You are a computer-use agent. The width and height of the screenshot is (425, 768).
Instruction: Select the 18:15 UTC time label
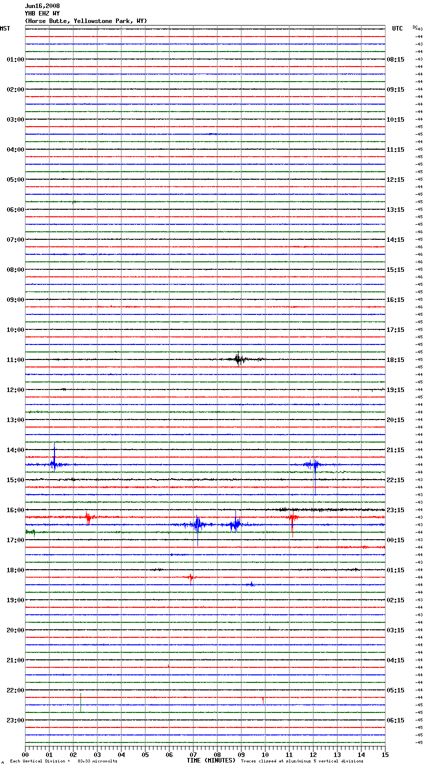click(x=395, y=360)
